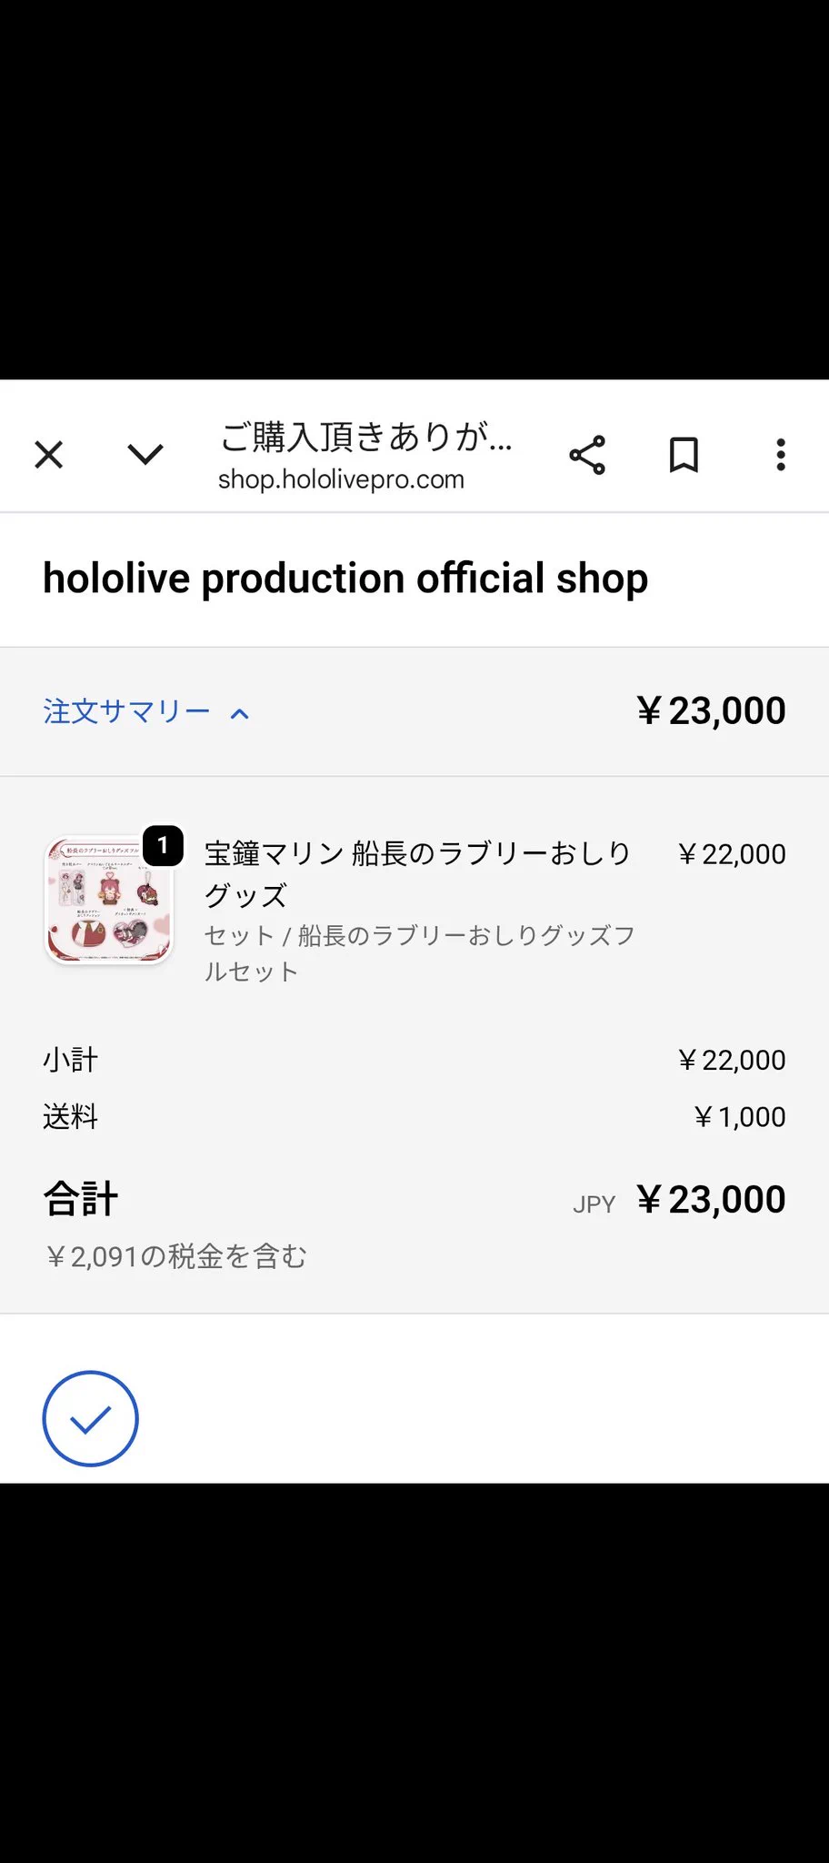This screenshot has height=1863, width=829.
Task: Share the order confirmation page
Action: [x=587, y=455]
